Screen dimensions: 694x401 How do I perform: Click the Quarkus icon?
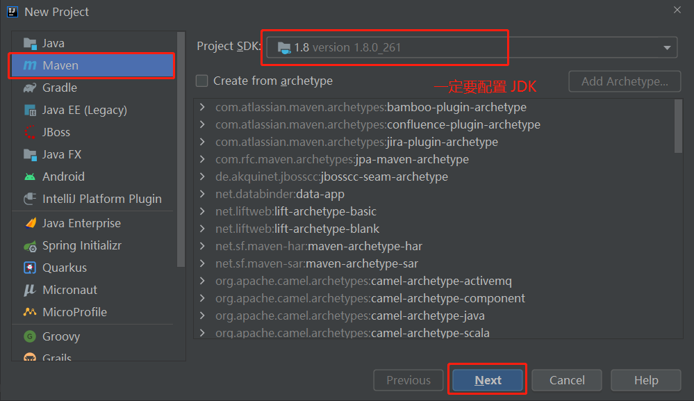tap(30, 268)
